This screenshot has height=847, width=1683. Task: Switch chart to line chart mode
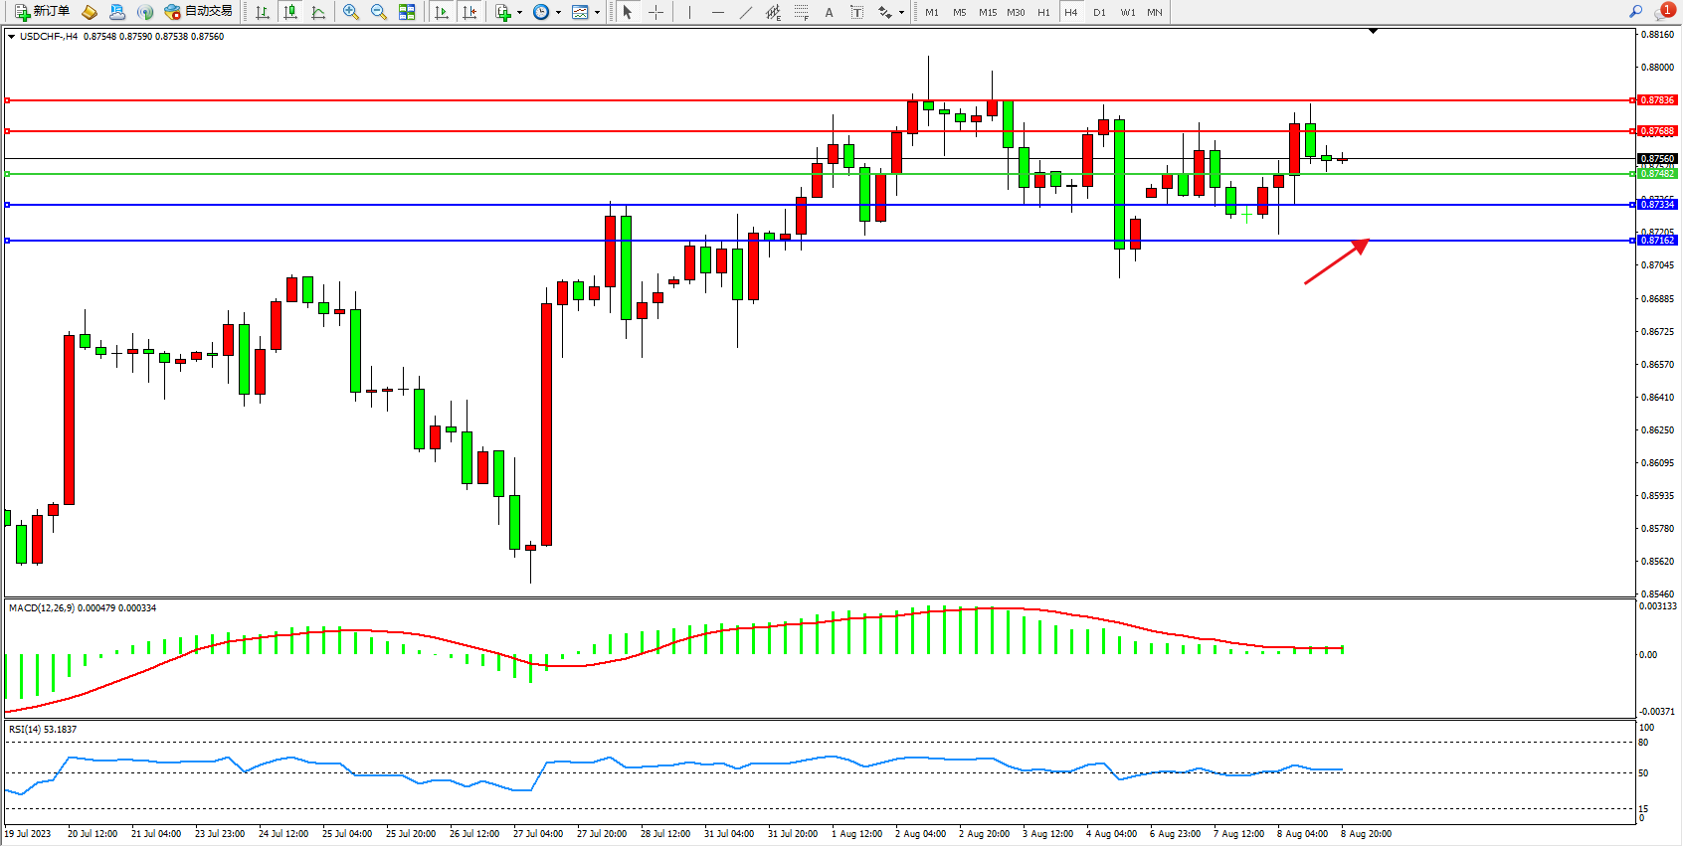(x=318, y=12)
